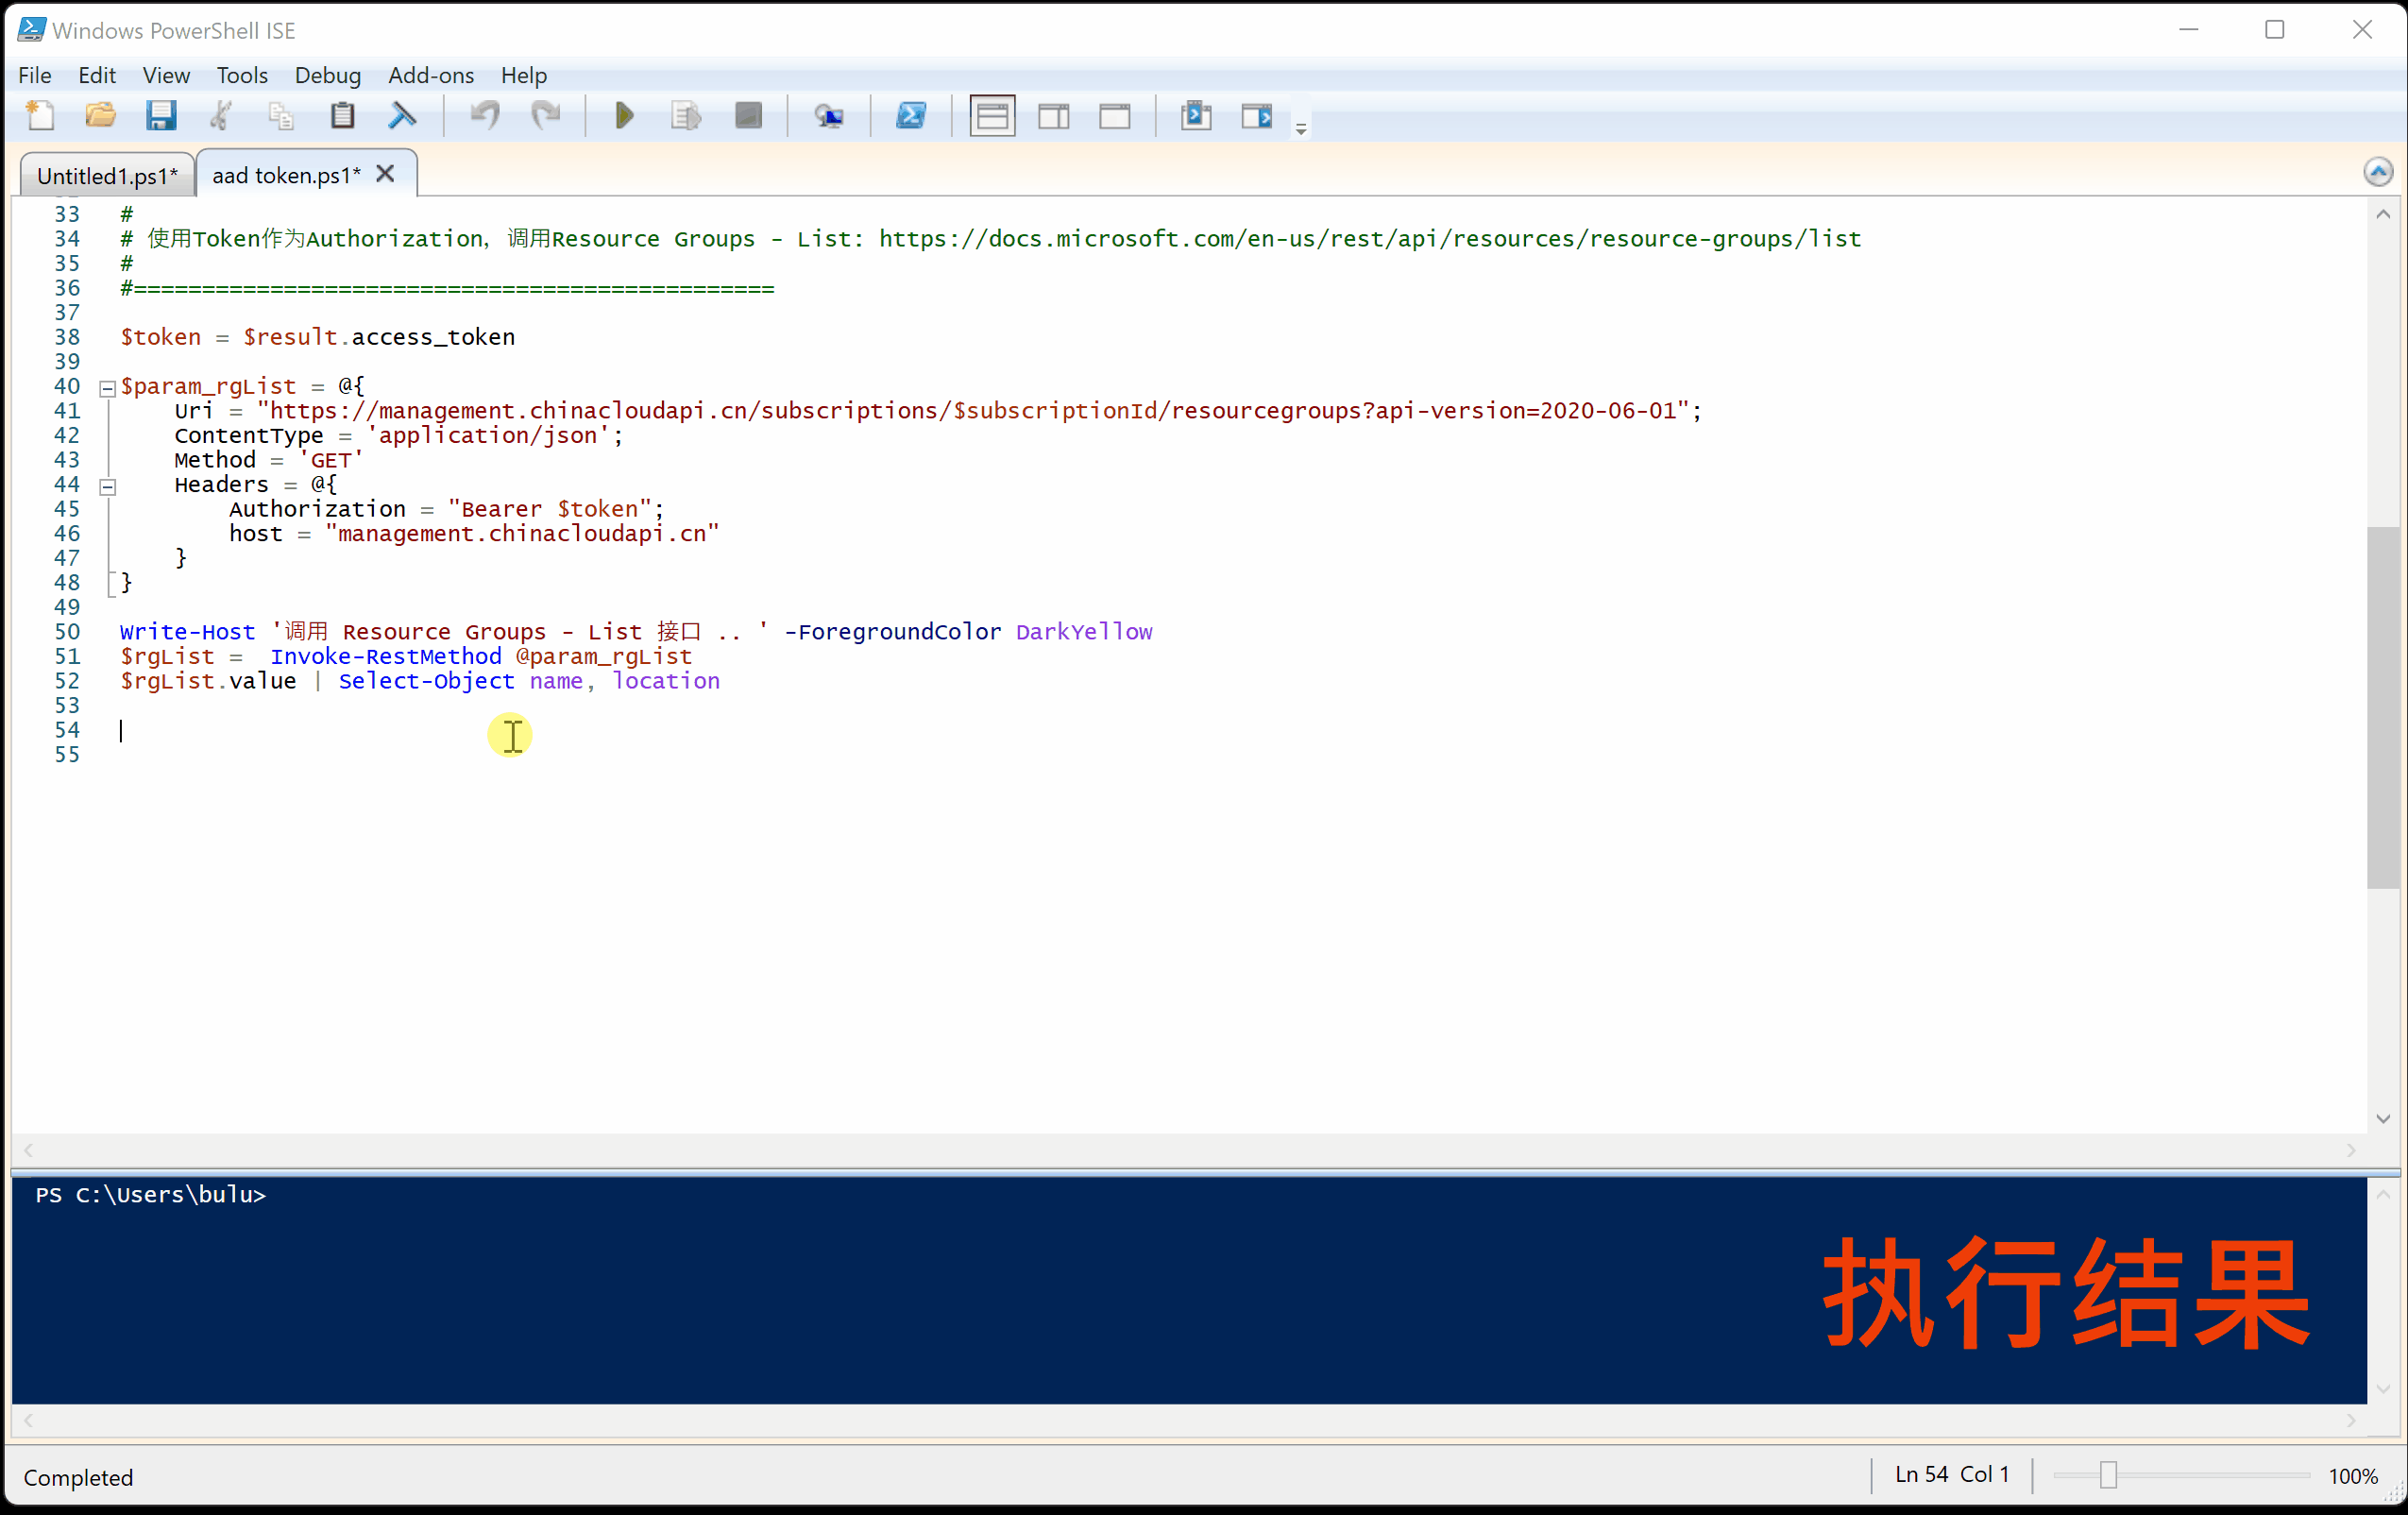Paste using the clipboard toolbar icon
Screen dimensions: 2408x1515
[342, 116]
